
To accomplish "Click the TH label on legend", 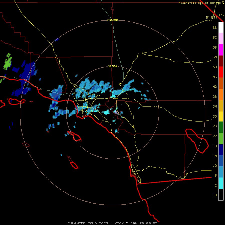I will pos(215,195).
